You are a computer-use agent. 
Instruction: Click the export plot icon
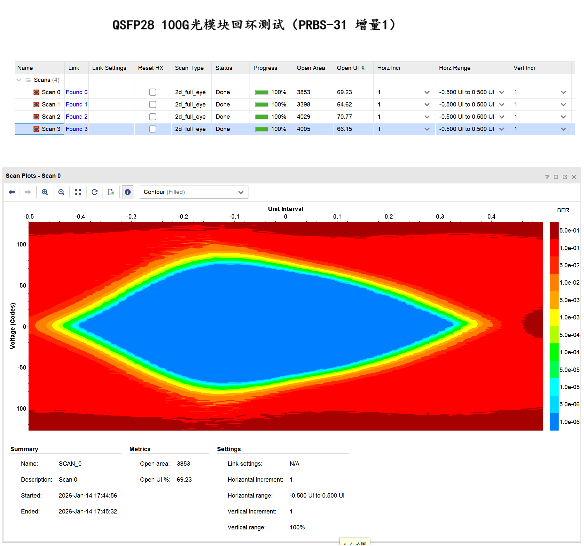coord(111,192)
